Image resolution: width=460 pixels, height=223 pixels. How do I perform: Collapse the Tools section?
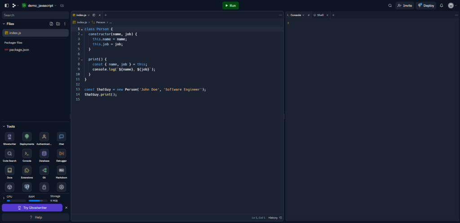coord(4,126)
